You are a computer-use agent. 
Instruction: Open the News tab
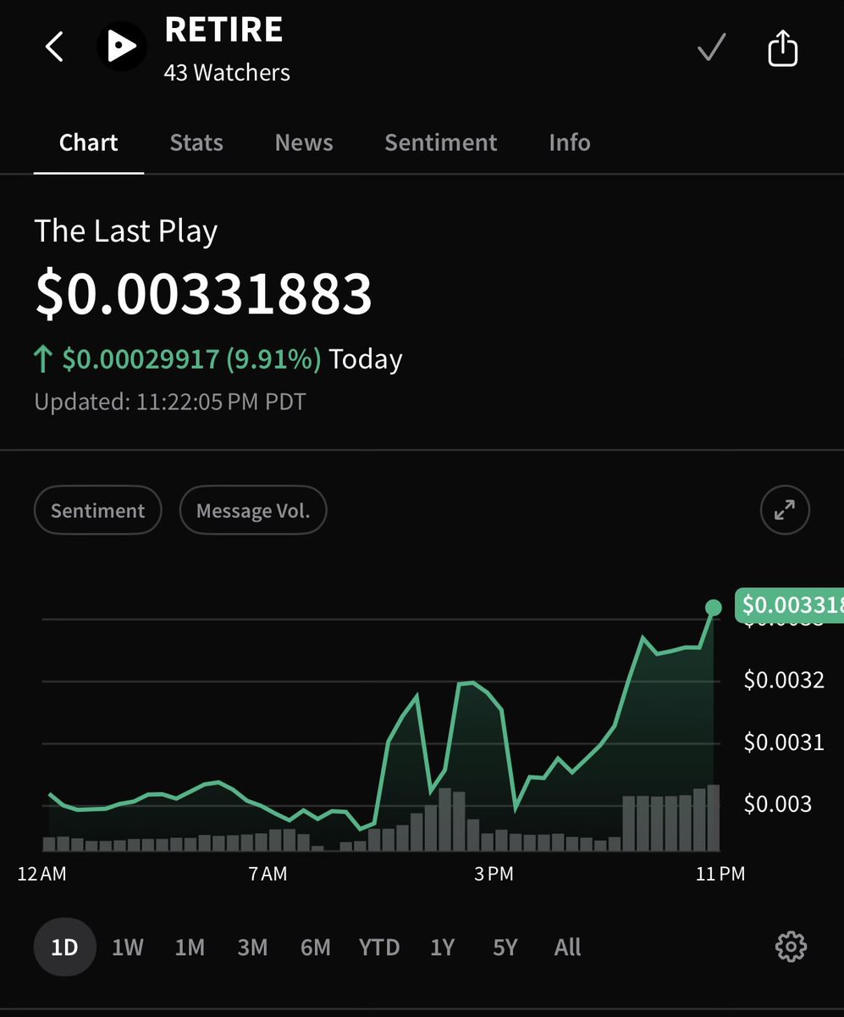click(x=304, y=142)
